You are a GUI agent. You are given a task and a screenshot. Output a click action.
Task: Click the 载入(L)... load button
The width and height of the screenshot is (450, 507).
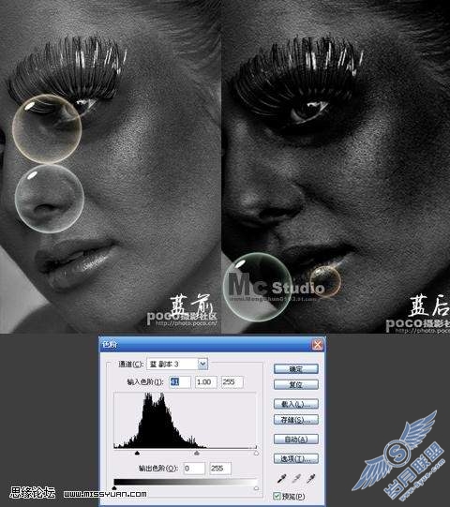click(296, 404)
